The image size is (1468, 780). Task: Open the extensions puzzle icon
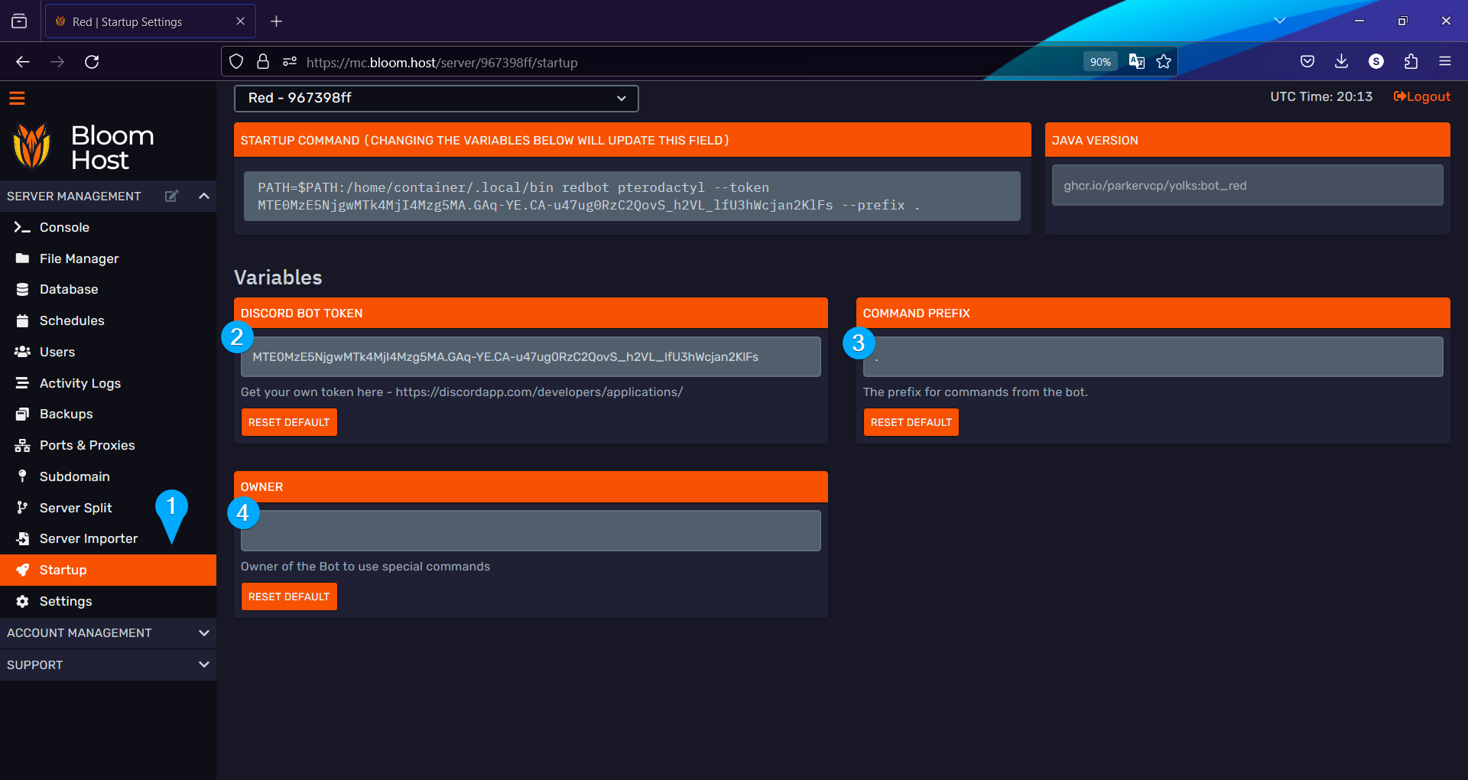click(x=1411, y=62)
